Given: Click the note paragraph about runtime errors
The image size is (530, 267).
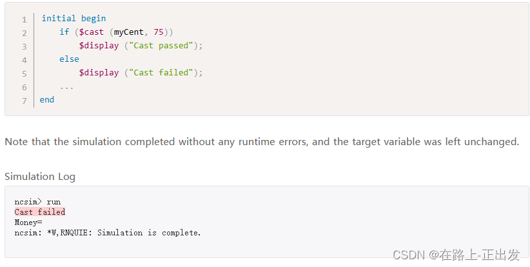Looking at the screenshot, I should [x=262, y=142].
